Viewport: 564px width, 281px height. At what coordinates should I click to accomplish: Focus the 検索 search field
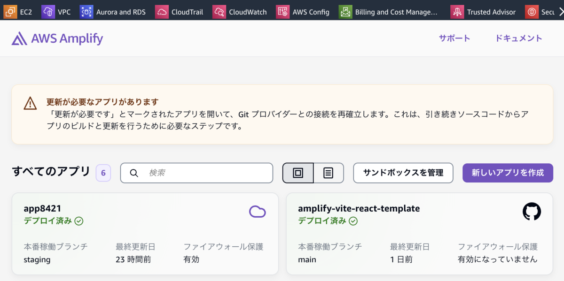tap(196, 173)
